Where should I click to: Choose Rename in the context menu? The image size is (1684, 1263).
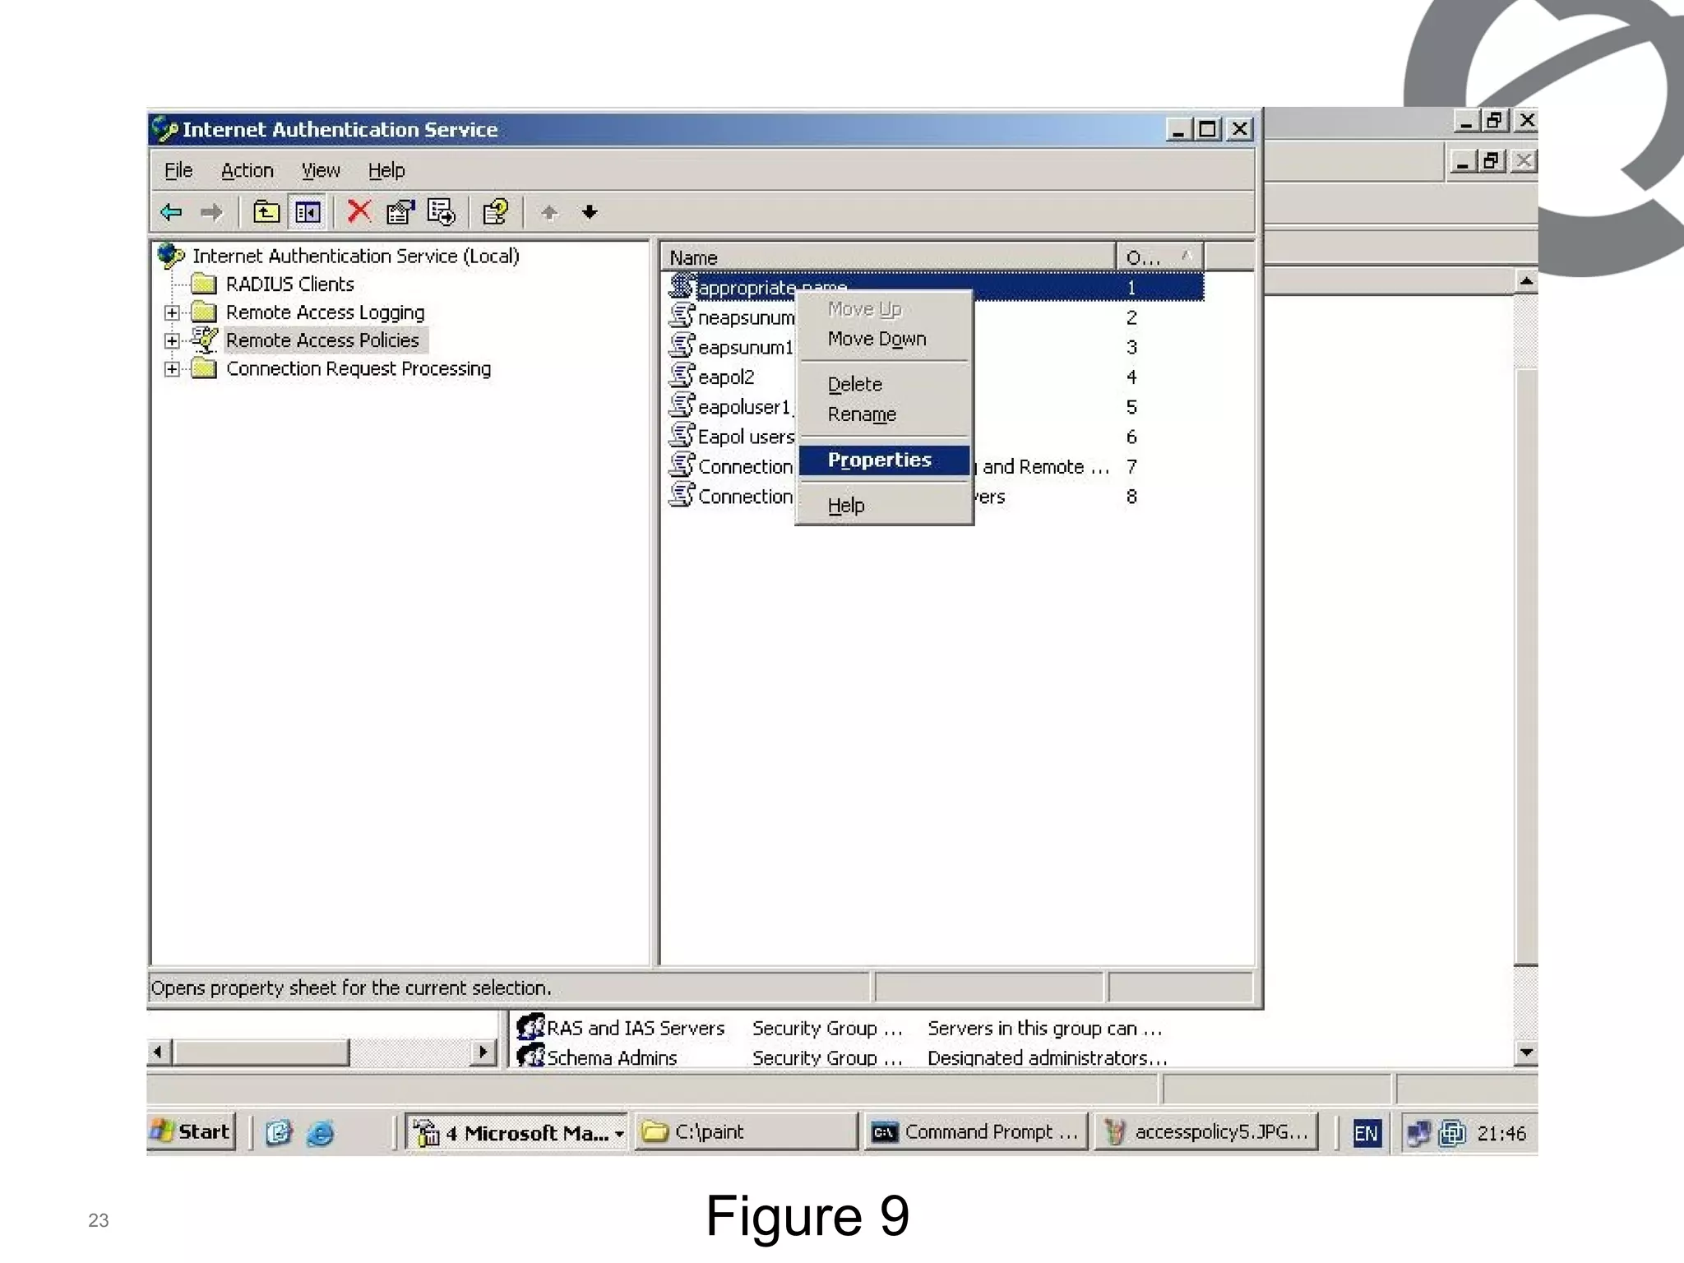point(862,414)
